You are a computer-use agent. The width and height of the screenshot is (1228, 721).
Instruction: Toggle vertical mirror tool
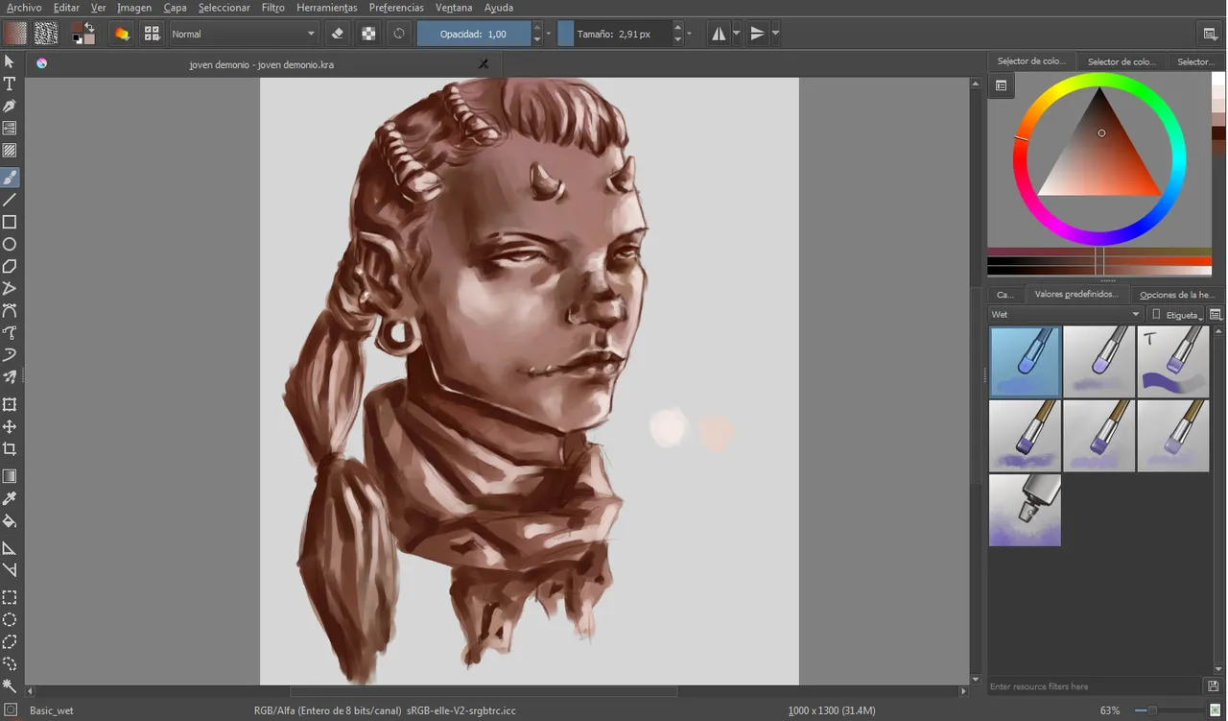[758, 34]
